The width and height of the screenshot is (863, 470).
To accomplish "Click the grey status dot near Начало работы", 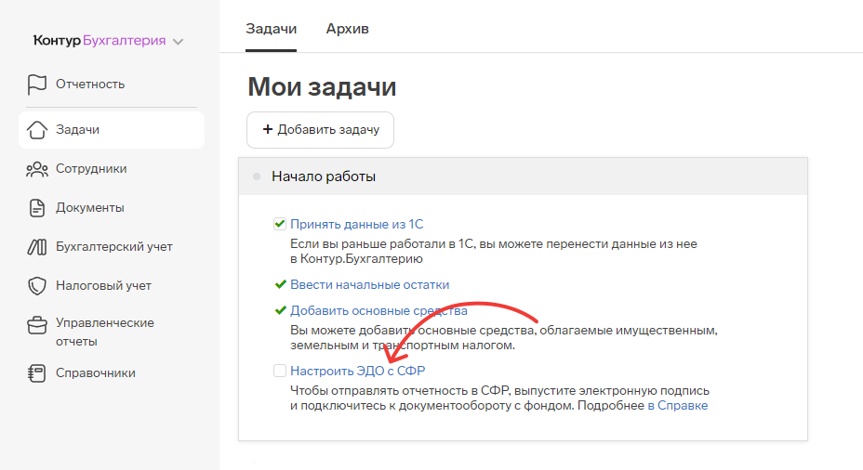I will (x=257, y=176).
